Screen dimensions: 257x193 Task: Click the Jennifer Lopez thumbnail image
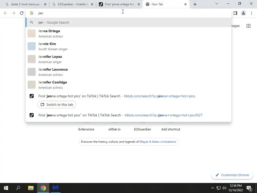tap(31, 59)
